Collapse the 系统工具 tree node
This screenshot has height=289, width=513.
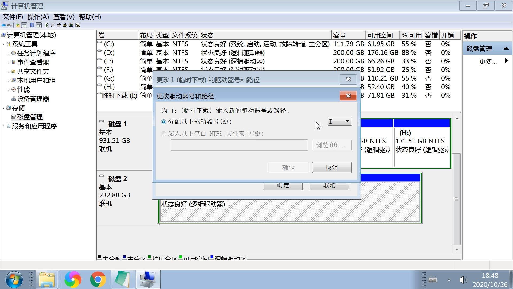point(4,44)
